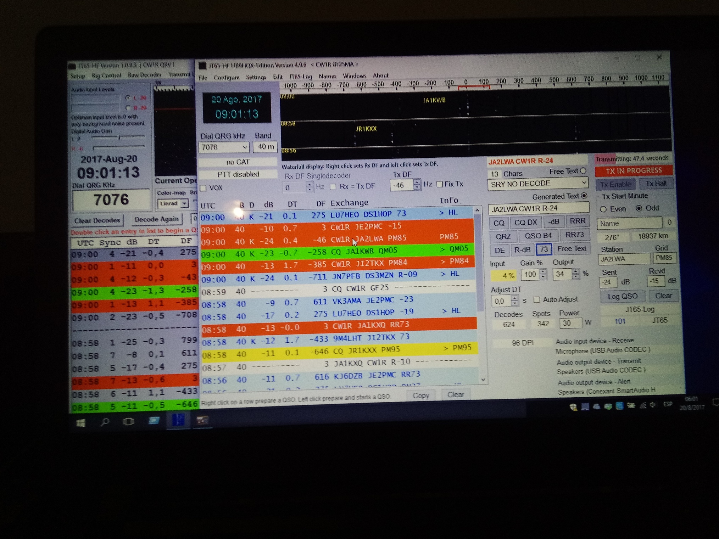Click the OneDrive cloud tray icon
The image size is (719, 539).
[x=597, y=406]
